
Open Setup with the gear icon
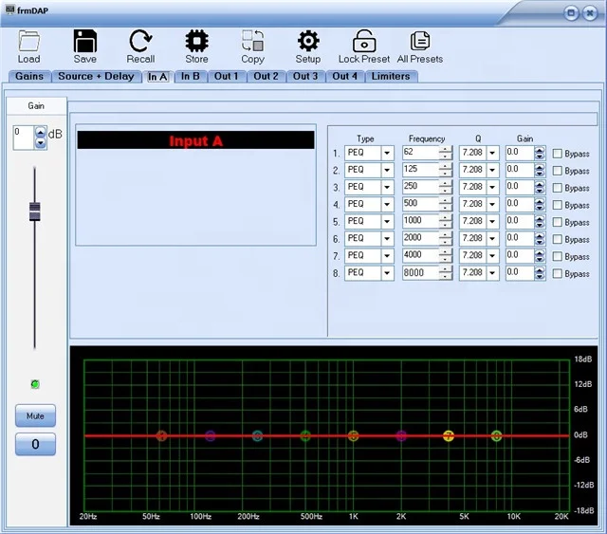(308, 41)
